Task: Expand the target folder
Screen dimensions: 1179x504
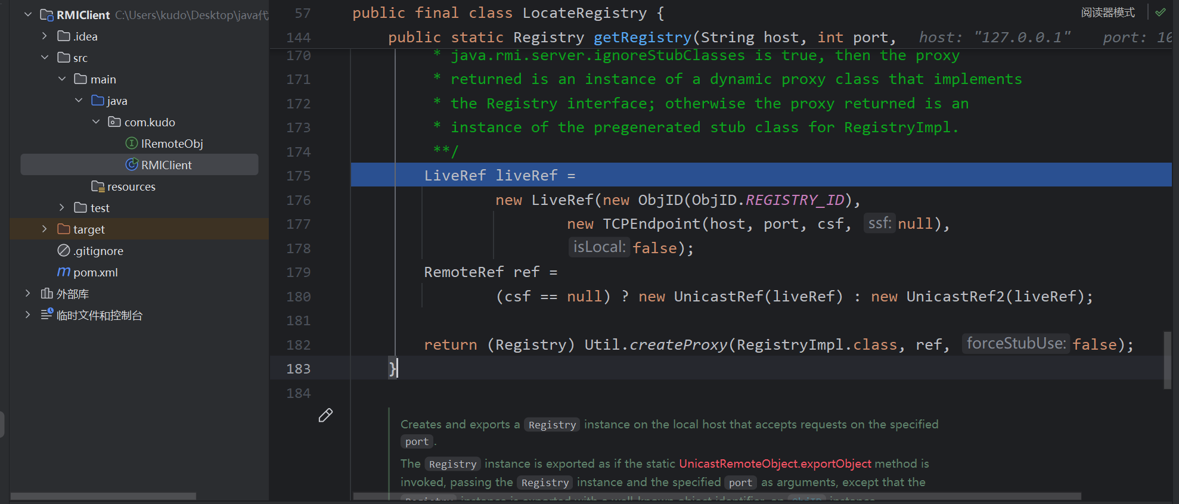Action: pyautogui.click(x=45, y=229)
